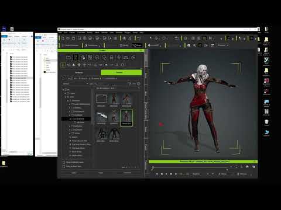The width and height of the screenshot is (281, 210).
Task: Open the Project category icon in Content panel
Action: (x=68, y=58)
